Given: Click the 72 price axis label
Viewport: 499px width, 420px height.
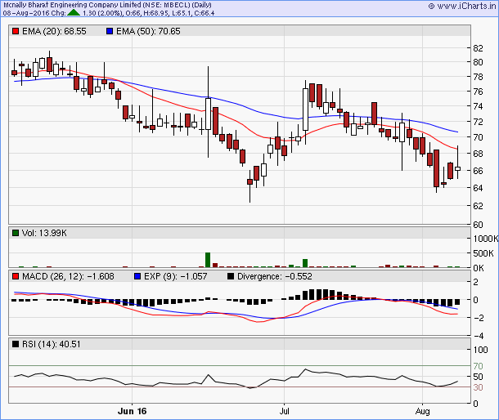Looking at the screenshot, I should 478,122.
